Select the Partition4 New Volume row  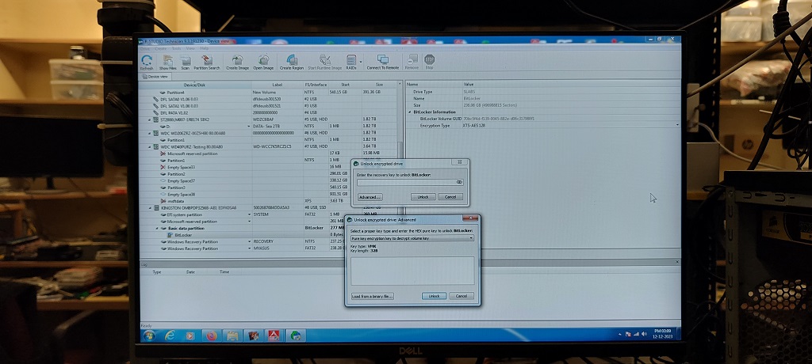click(x=270, y=92)
